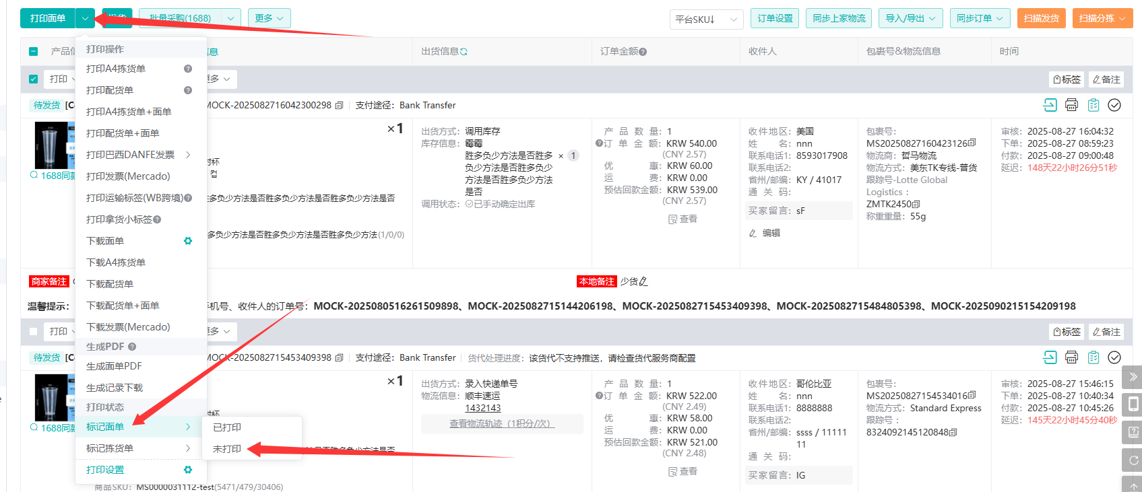1142x492 pixels.
Task: Copy order number MOCK-2025082715453409398
Action: [339, 357]
